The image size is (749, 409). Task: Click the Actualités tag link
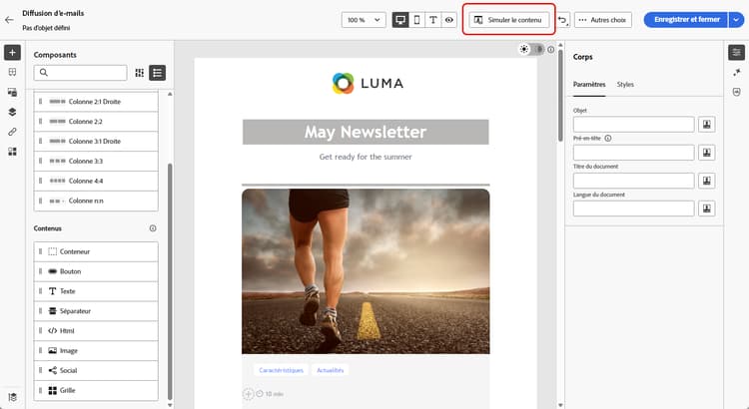point(331,370)
